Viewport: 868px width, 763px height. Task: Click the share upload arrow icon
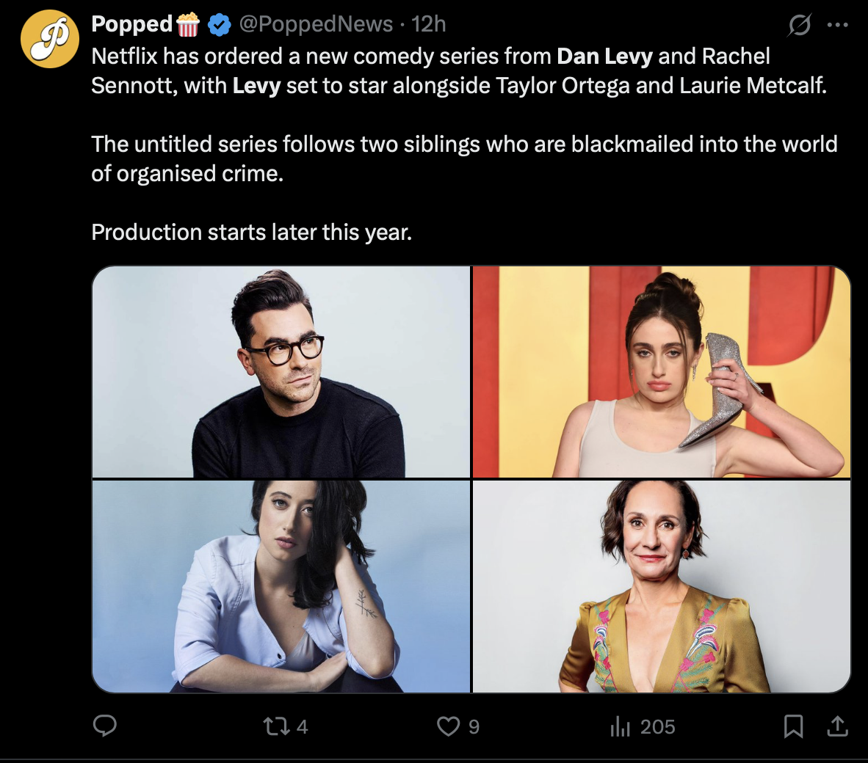tap(837, 726)
